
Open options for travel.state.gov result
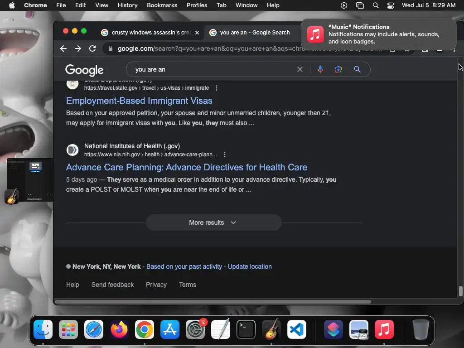coord(217,88)
